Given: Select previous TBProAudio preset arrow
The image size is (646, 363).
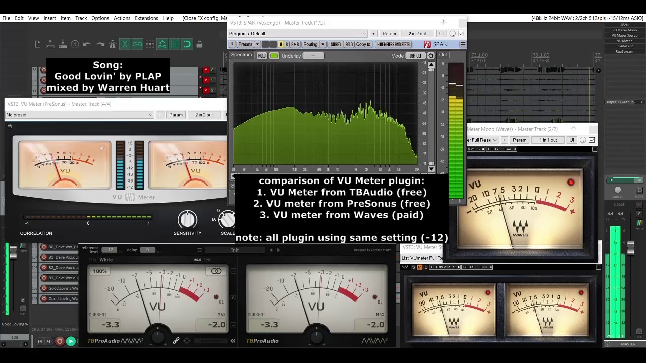Looking at the screenshot, I should click(x=271, y=250).
